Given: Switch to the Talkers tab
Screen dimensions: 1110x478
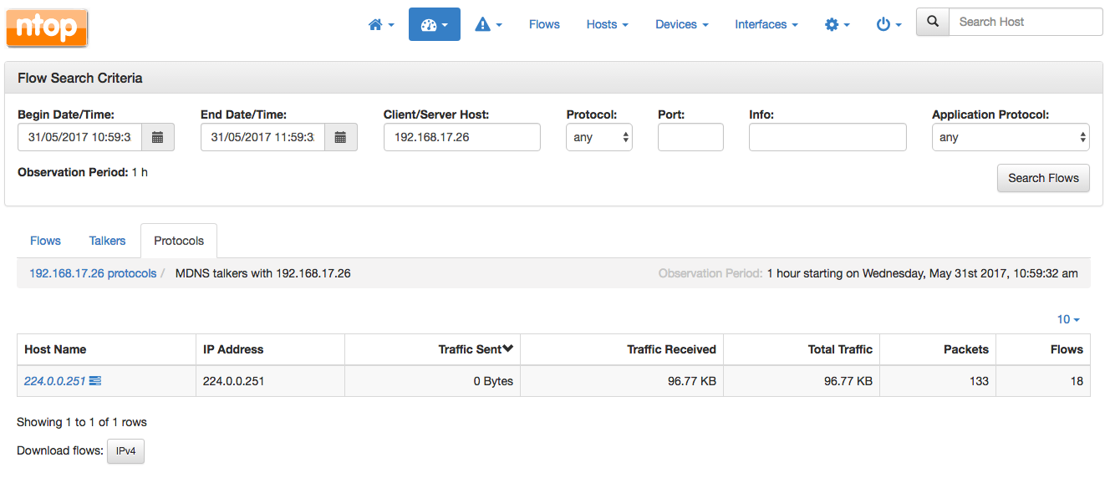Looking at the screenshot, I should click(108, 241).
